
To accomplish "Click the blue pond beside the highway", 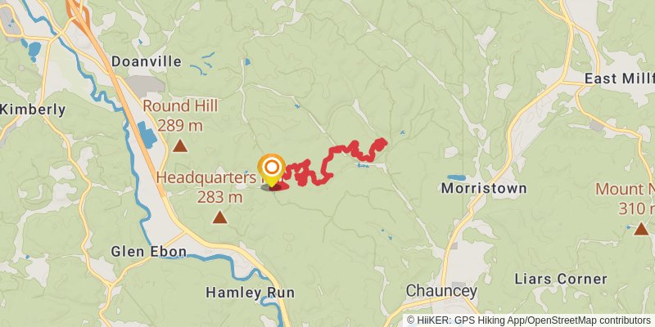I will (147, 135).
